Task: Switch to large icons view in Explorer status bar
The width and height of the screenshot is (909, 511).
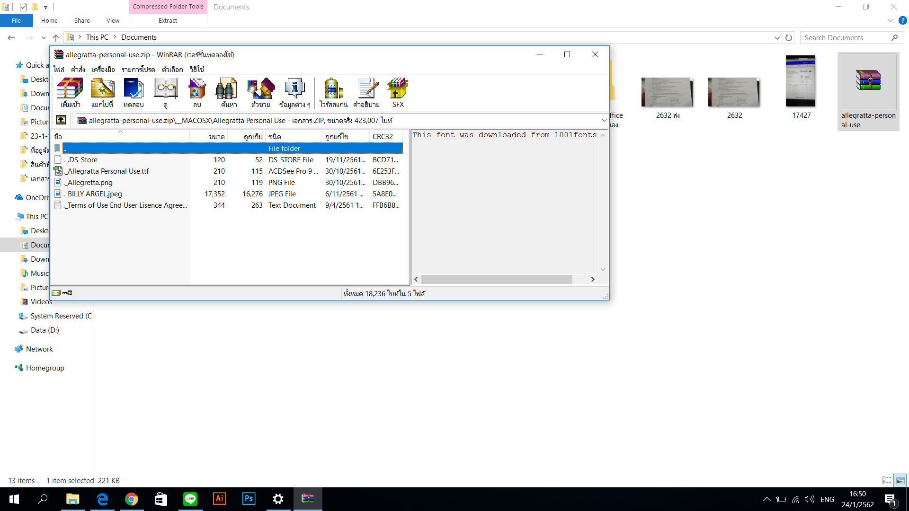Action: click(x=900, y=480)
